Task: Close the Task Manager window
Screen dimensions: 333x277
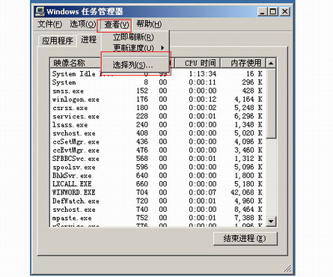Action: 285,11
